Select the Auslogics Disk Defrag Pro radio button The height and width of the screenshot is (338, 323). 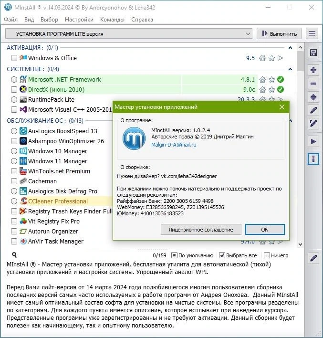14,191
